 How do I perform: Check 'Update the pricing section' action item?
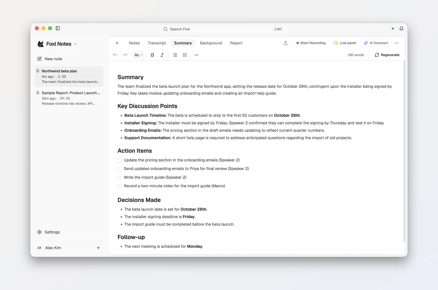coord(120,160)
